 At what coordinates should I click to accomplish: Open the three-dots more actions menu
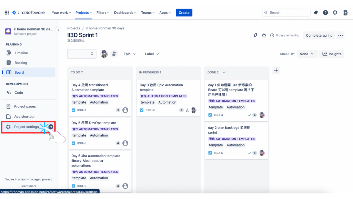coord(340,36)
